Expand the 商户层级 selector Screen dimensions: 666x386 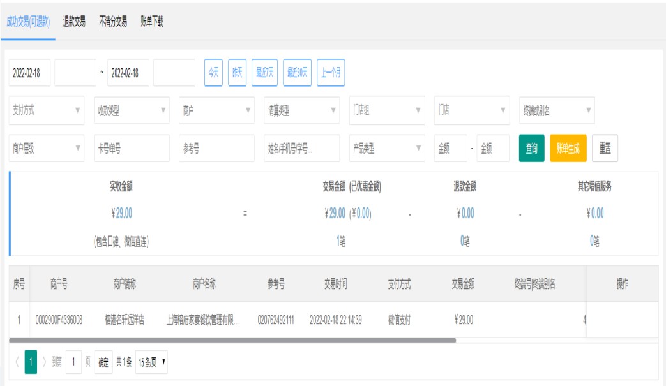pyautogui.click(x=46, y=148)
